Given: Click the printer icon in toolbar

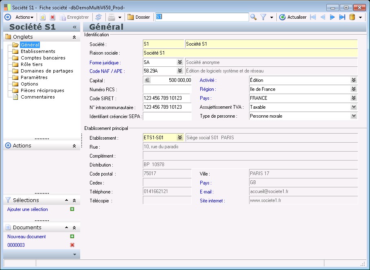Looking at the screenshot, I should tap(111, 17).
